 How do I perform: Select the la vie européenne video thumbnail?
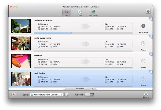(21, 43)
